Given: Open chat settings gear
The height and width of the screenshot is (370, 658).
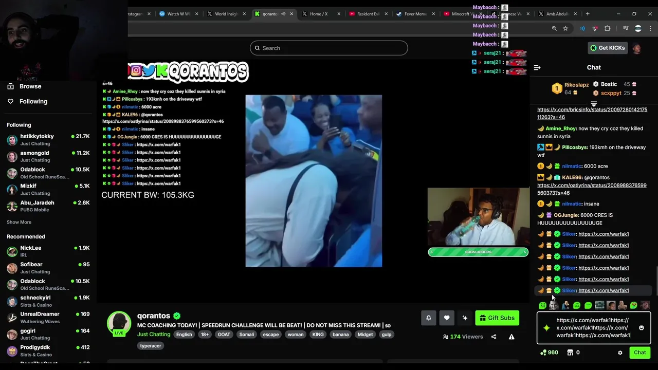Looking at the screenshot, I should [x=620, y=353].
